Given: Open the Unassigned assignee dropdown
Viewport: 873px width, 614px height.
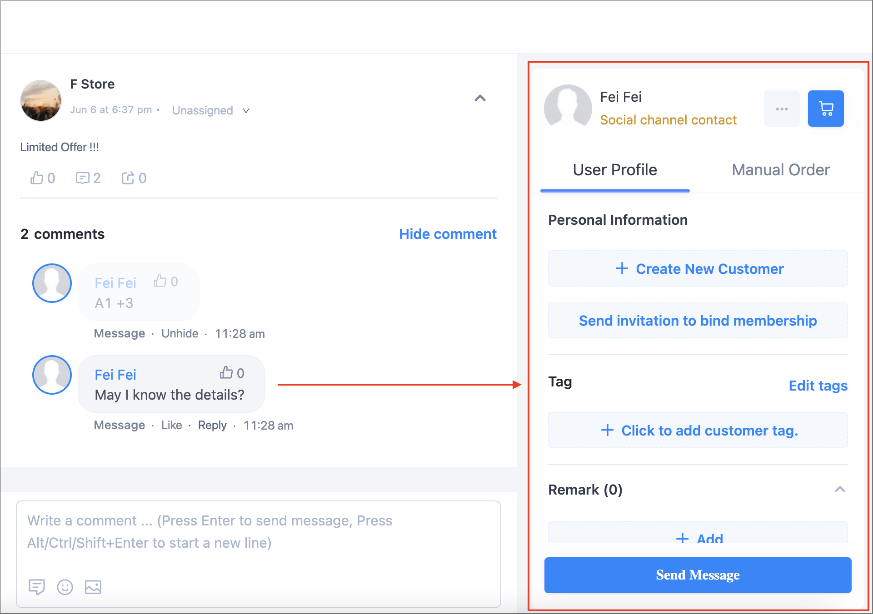Looking at the screenshot, I should (x=211, y=110).
